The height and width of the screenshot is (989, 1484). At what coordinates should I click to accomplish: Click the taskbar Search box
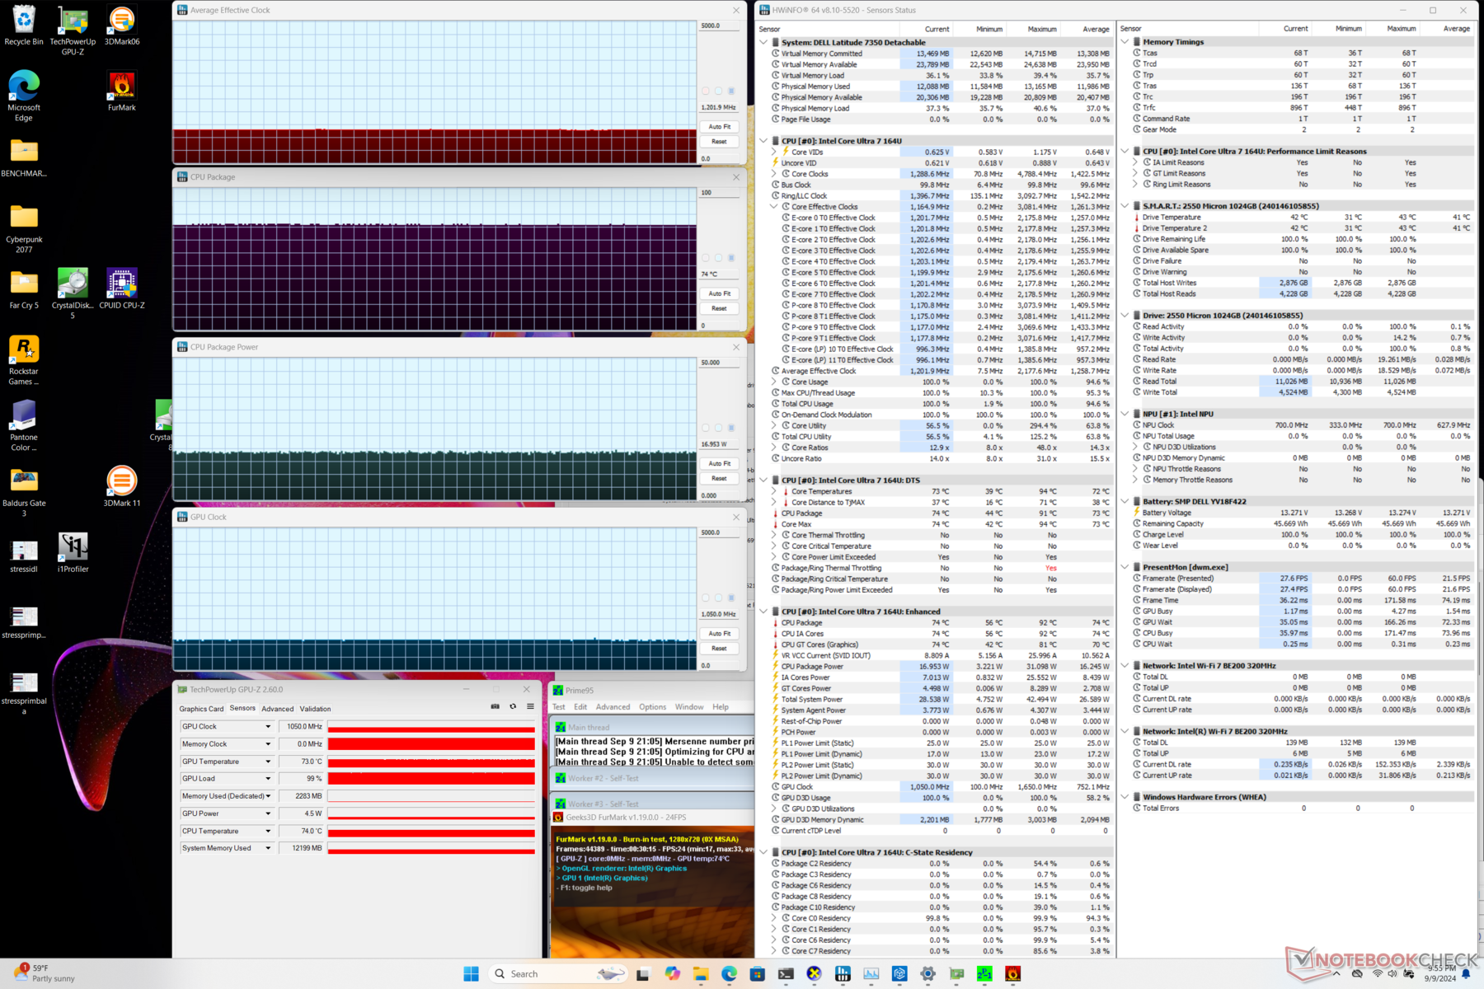click(557, 974)
